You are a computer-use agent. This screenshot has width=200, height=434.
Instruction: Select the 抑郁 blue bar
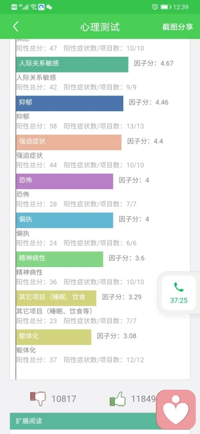coord(70,103)
